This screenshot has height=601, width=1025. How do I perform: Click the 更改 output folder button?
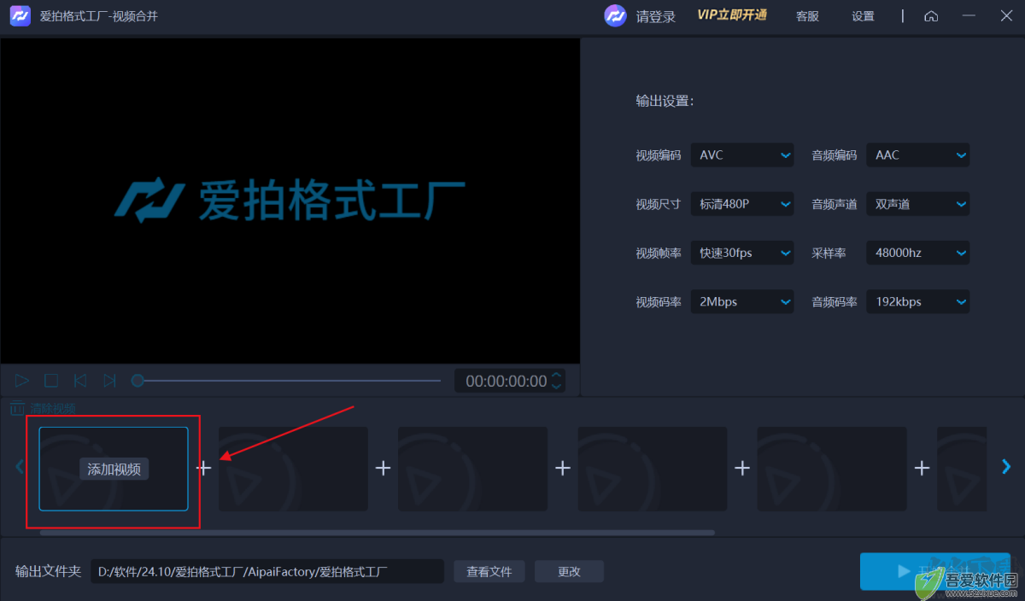coord(569,571)
